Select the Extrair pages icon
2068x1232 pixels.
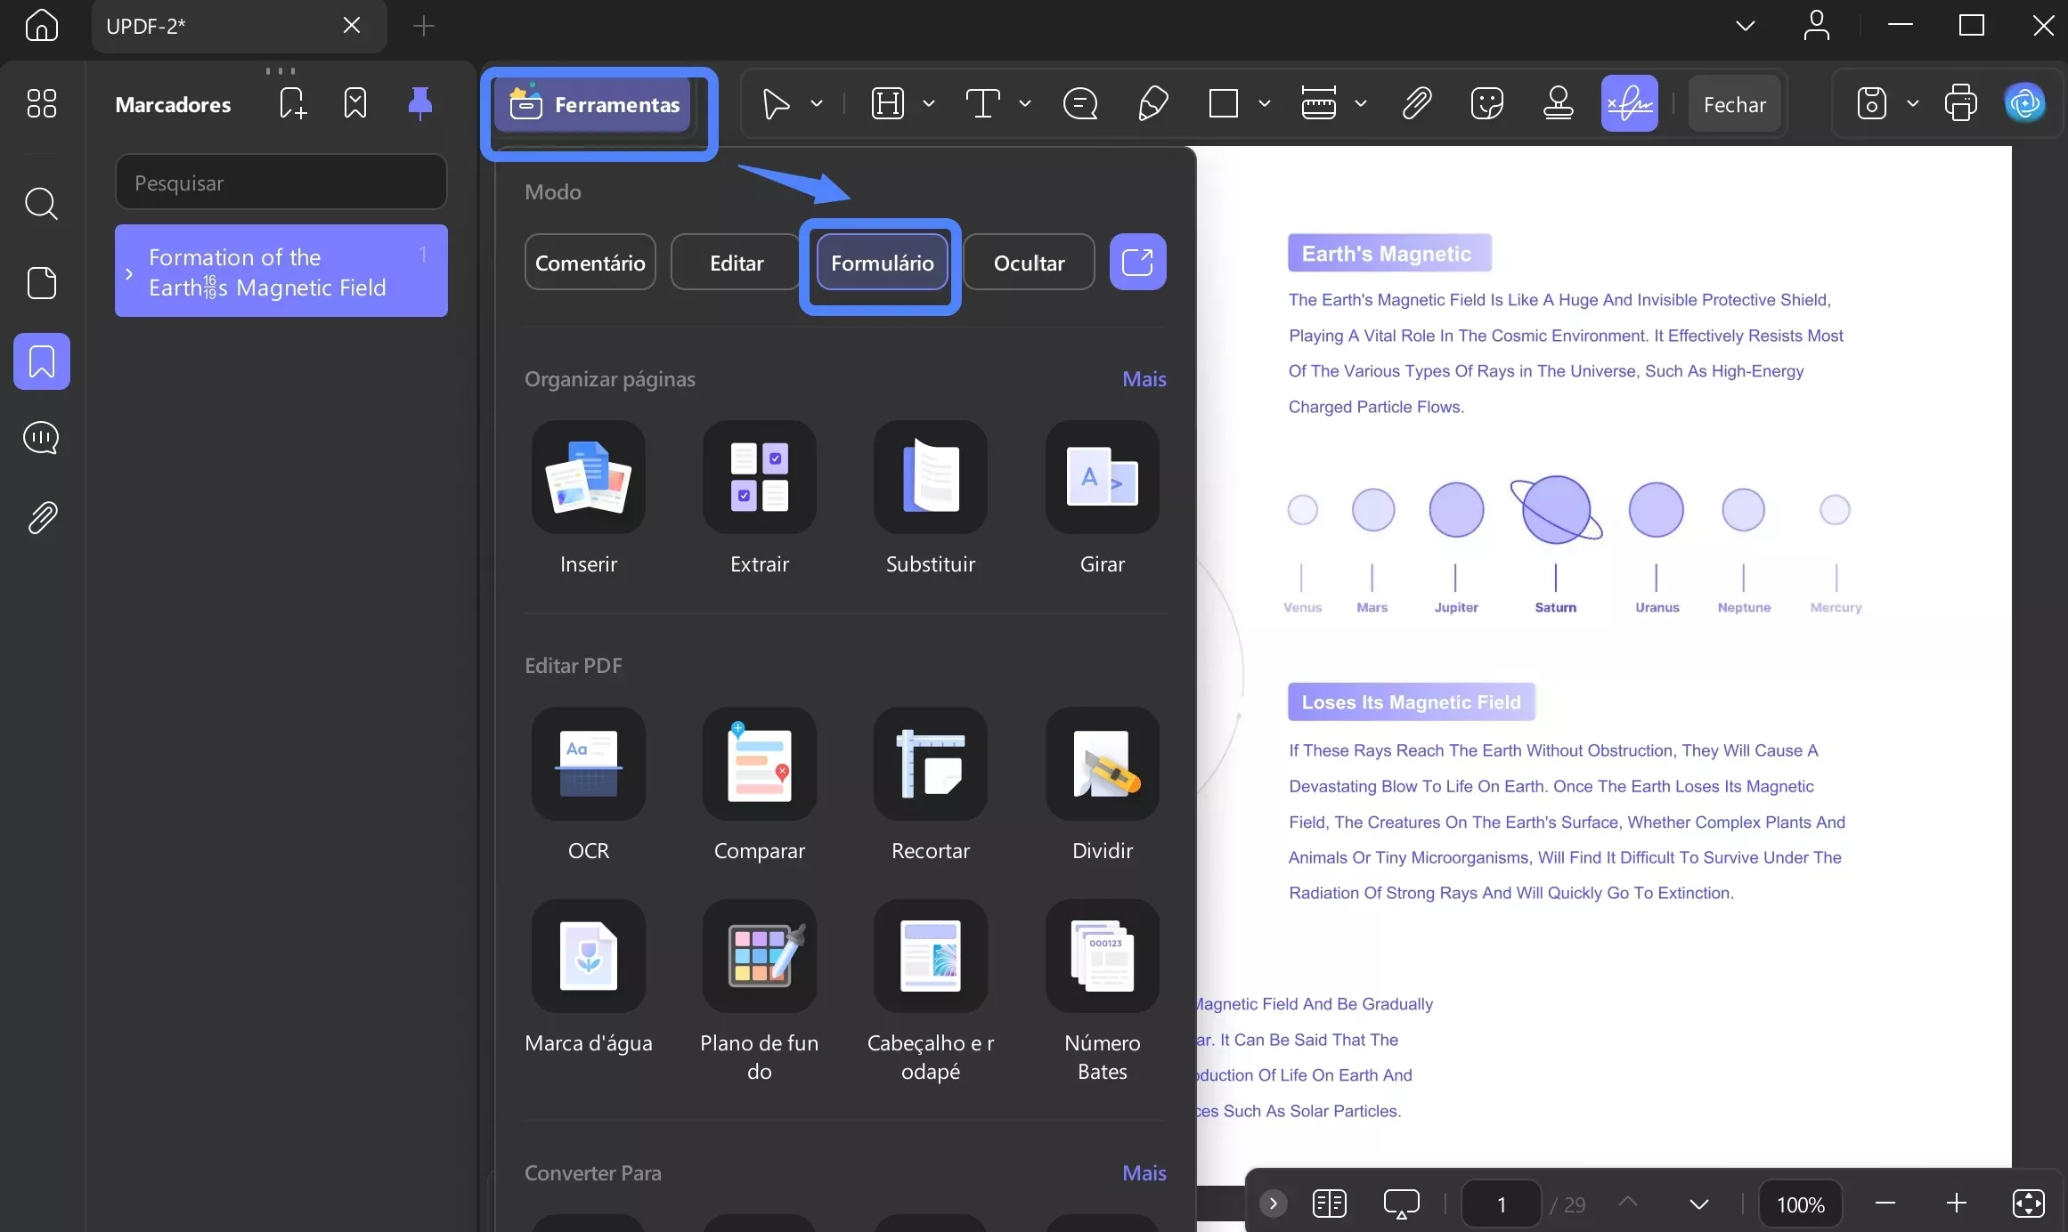(759, 477)
